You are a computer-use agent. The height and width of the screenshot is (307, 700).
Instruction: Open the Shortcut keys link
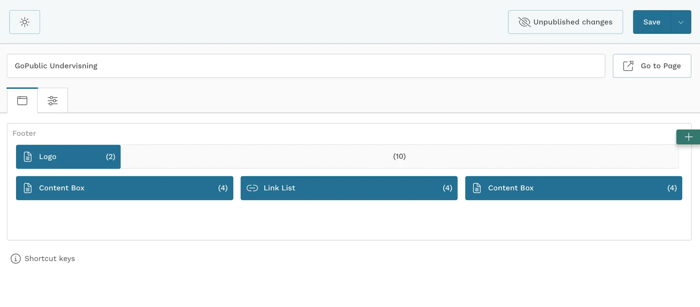coord(50,259)
